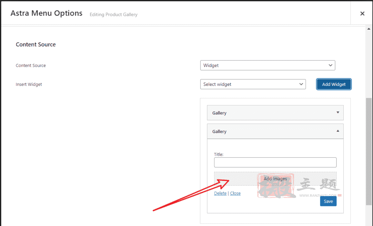This screenshot has width=373, height=226.
Task: Click the scrollbar up arrow
Action: tap(369, 29)
